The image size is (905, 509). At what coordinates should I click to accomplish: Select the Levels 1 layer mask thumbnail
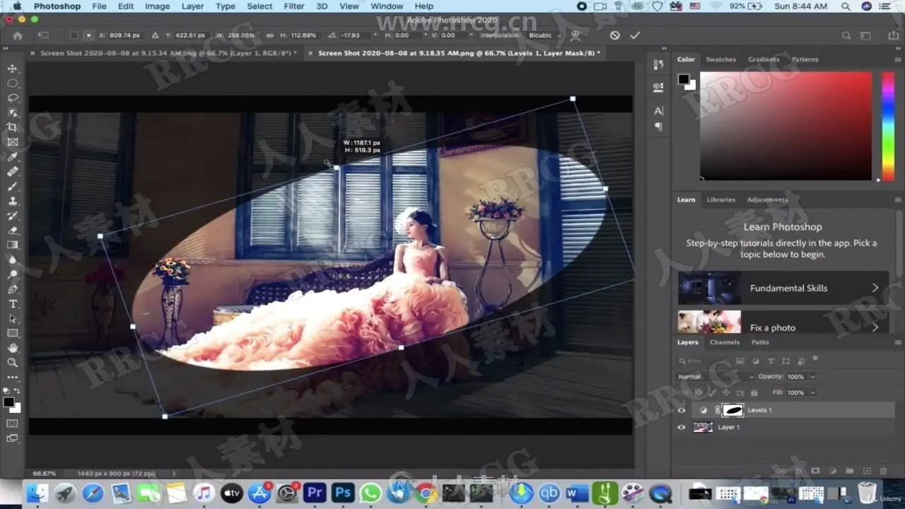(x=733, y=410)
